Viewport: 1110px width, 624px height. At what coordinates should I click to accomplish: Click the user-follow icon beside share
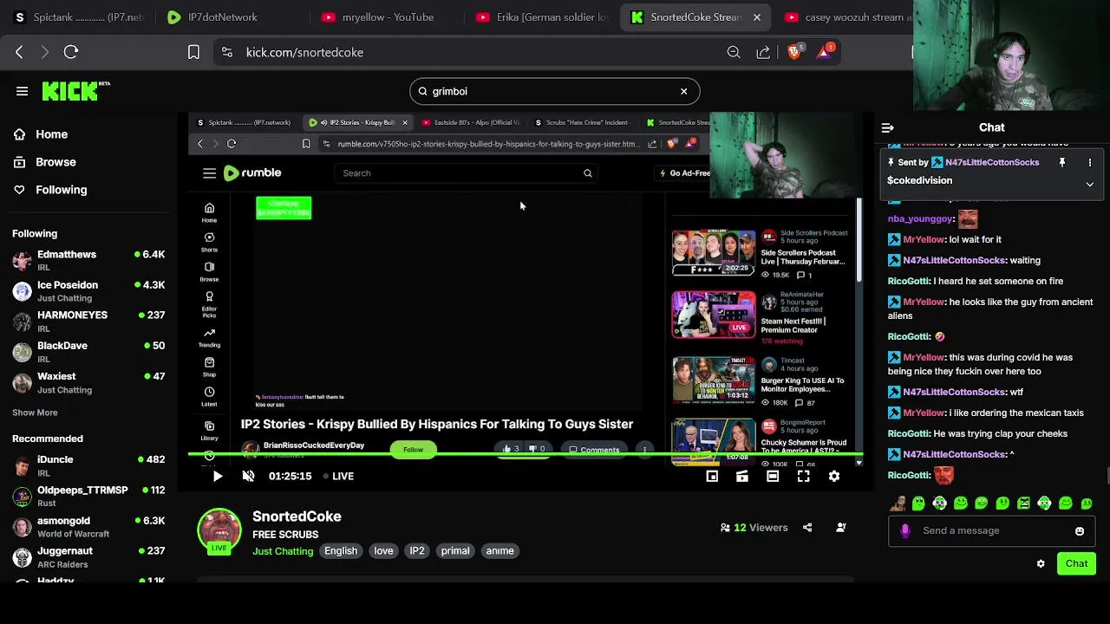840,527
